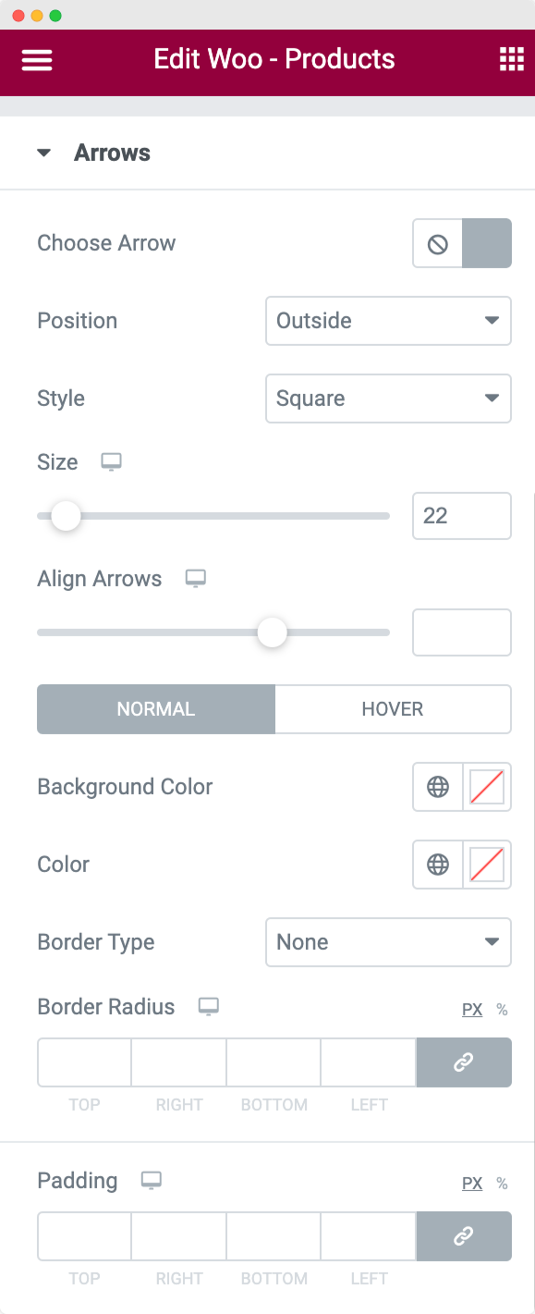Click the Size value input showing 22

pyautogui.click(x=462, y=516)
